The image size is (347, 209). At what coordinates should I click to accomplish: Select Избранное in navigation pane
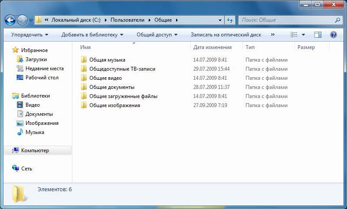click(35, 50)
